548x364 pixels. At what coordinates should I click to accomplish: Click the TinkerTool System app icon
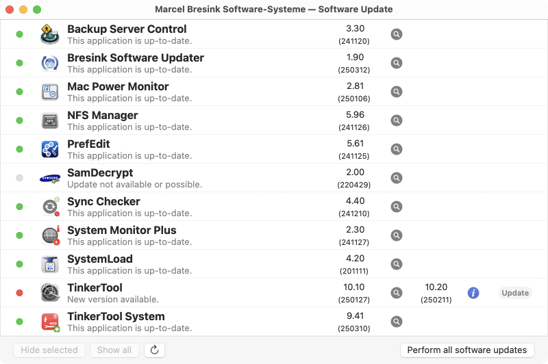coord(50,322)
